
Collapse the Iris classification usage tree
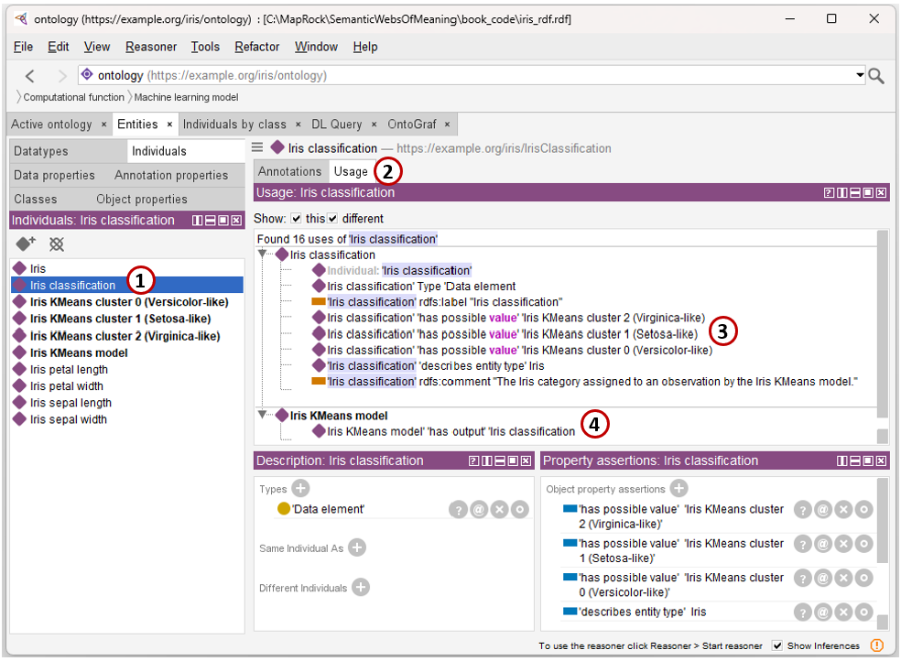[263, 254]
